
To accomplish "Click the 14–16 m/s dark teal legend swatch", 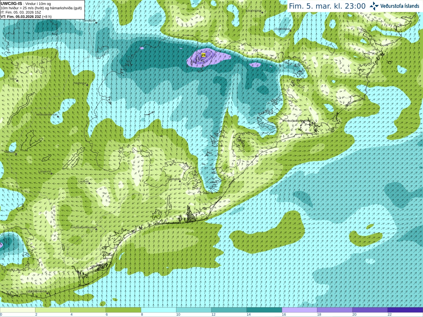I will click(264, 310).
